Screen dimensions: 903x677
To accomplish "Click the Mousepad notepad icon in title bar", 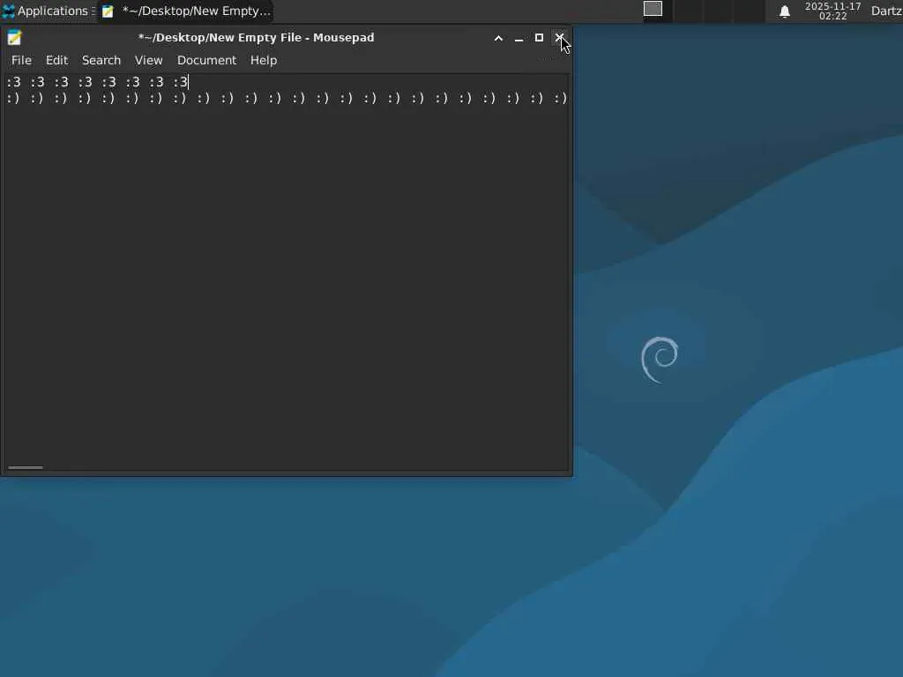I will [14, 38].
